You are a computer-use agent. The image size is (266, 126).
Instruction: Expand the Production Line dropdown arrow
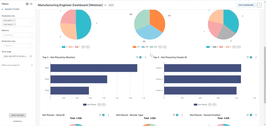point(31,23)
